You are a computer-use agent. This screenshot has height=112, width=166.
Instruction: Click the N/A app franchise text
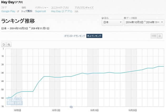(76, 11)
